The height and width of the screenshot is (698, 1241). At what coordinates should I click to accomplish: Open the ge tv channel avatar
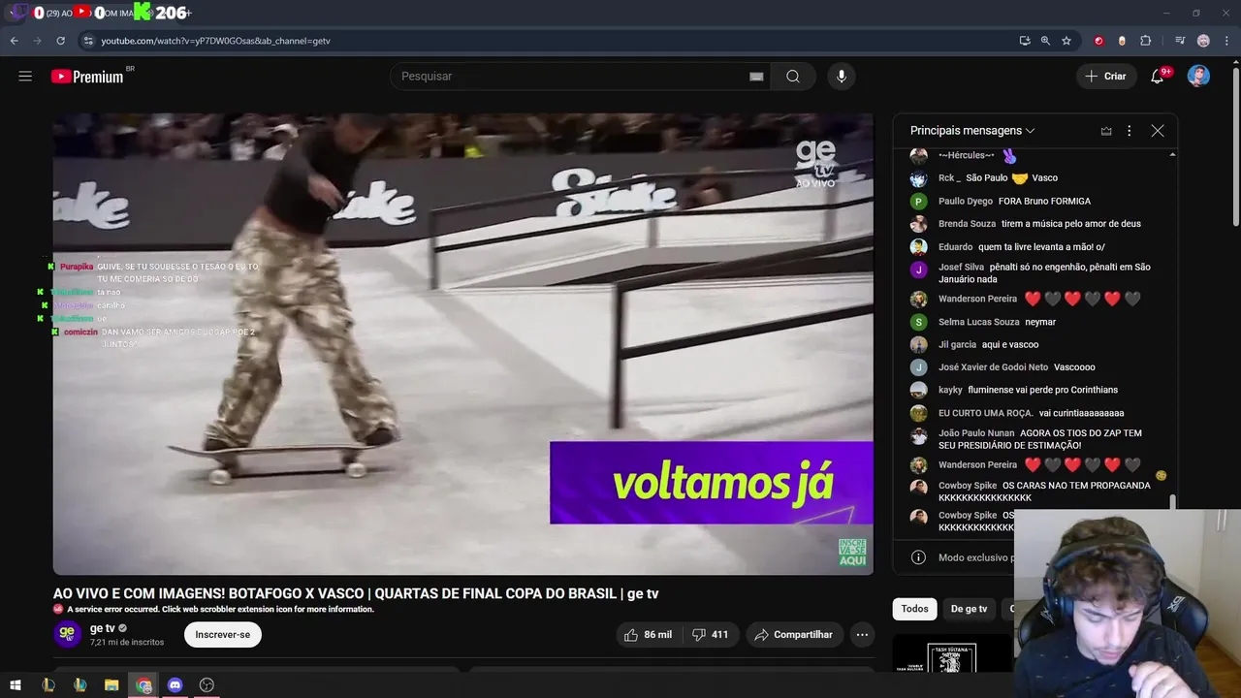click(x=67, y=634)
